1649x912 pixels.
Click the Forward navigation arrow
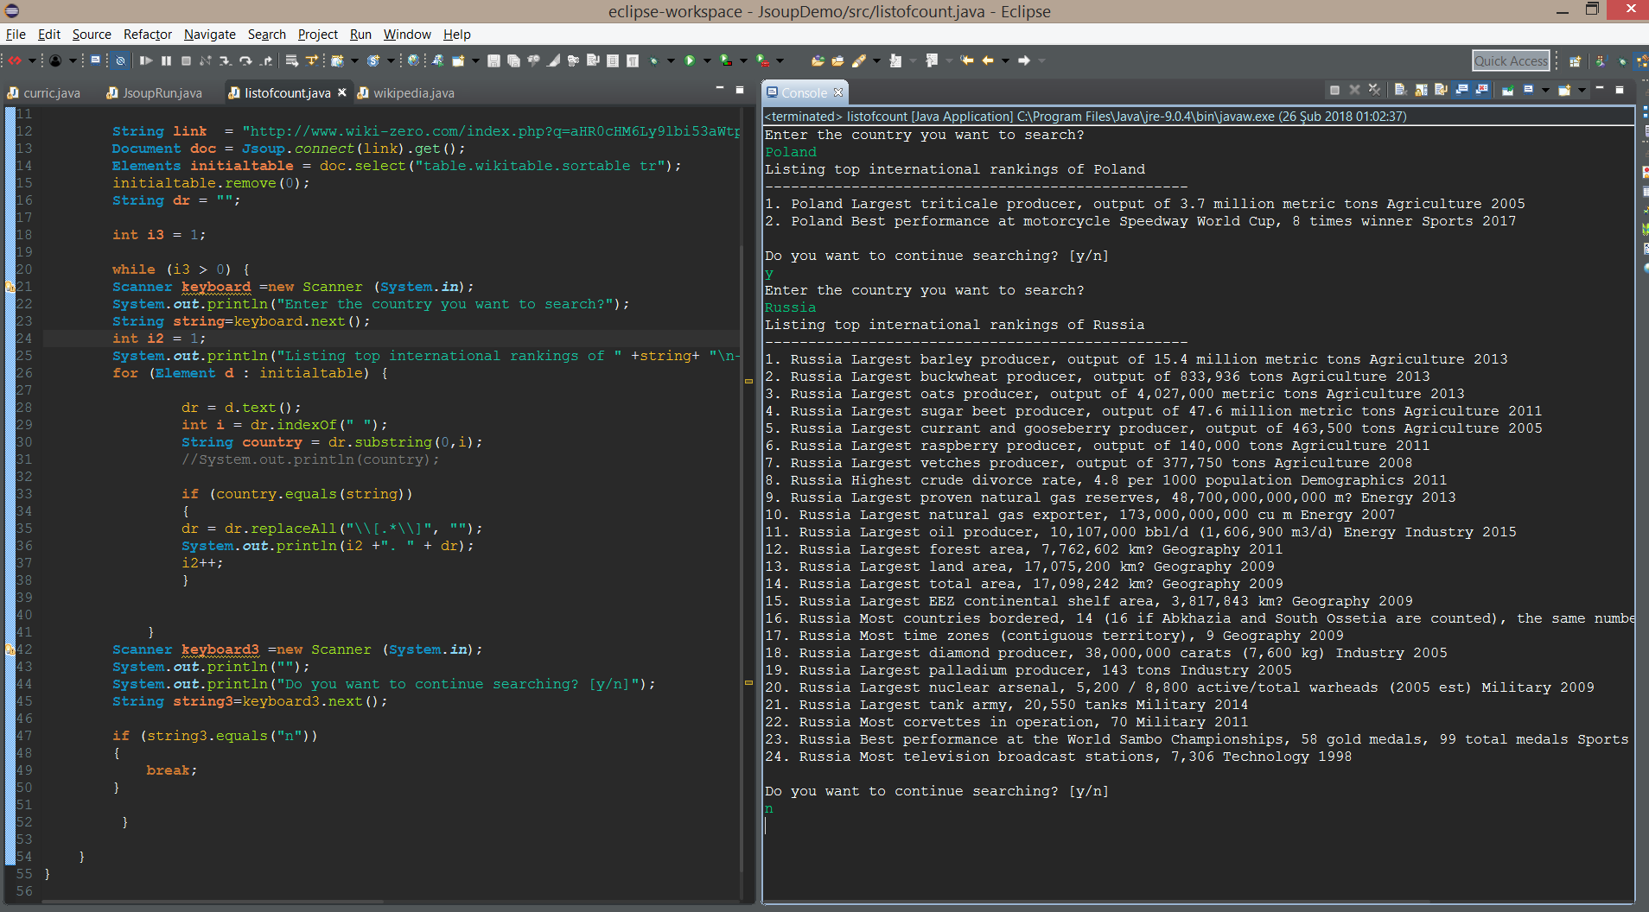point(1024,60)
